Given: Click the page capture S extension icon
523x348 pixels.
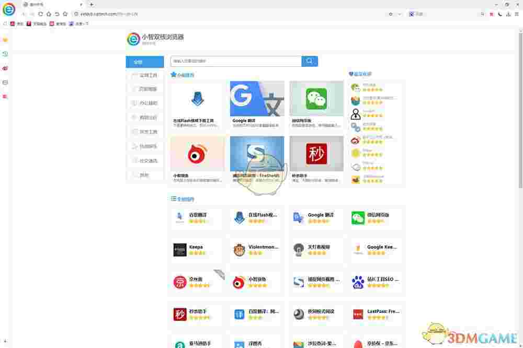Looking at the screenshot, I should pyautogui.click(x=299, y=282).
